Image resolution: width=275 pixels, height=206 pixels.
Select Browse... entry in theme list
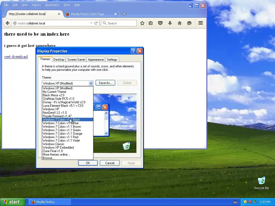click(x=67, y=158)
